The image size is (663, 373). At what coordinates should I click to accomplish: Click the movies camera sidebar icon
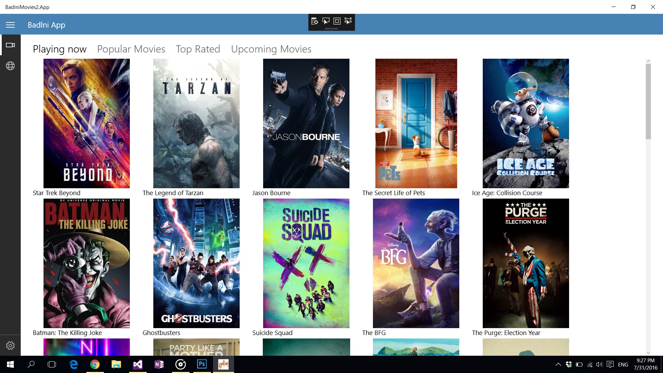pos(10,45)
